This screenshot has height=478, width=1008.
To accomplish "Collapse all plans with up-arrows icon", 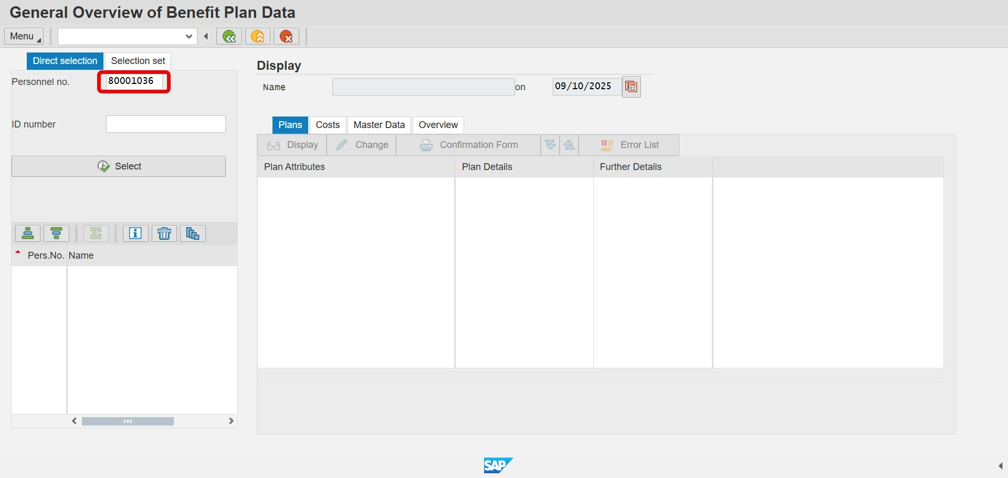I will point(569,145).
